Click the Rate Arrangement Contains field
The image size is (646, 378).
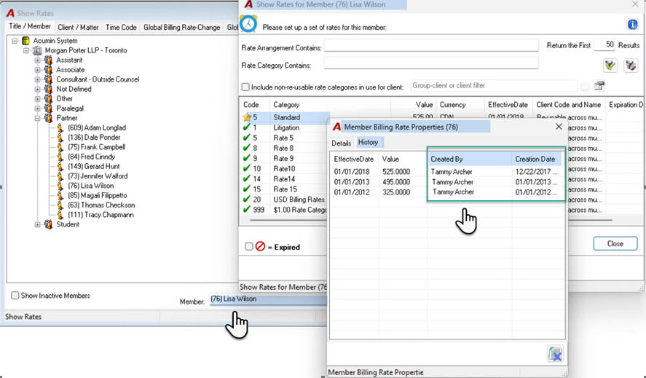pos(431,46)
